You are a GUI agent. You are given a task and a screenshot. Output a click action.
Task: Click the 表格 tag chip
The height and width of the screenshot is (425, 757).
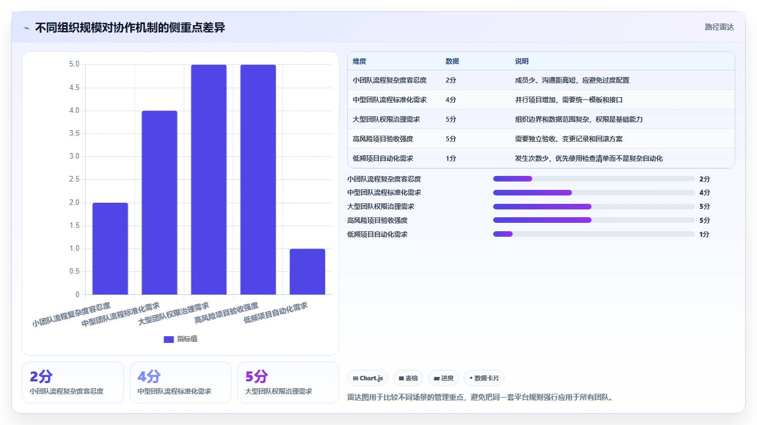click(408, 378)
